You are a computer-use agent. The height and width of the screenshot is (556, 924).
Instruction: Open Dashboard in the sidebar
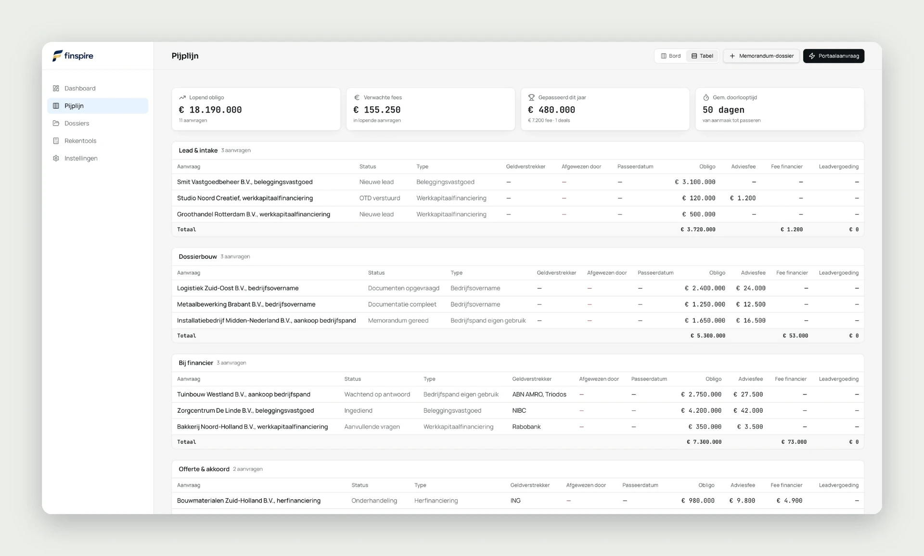pos(98,88)
